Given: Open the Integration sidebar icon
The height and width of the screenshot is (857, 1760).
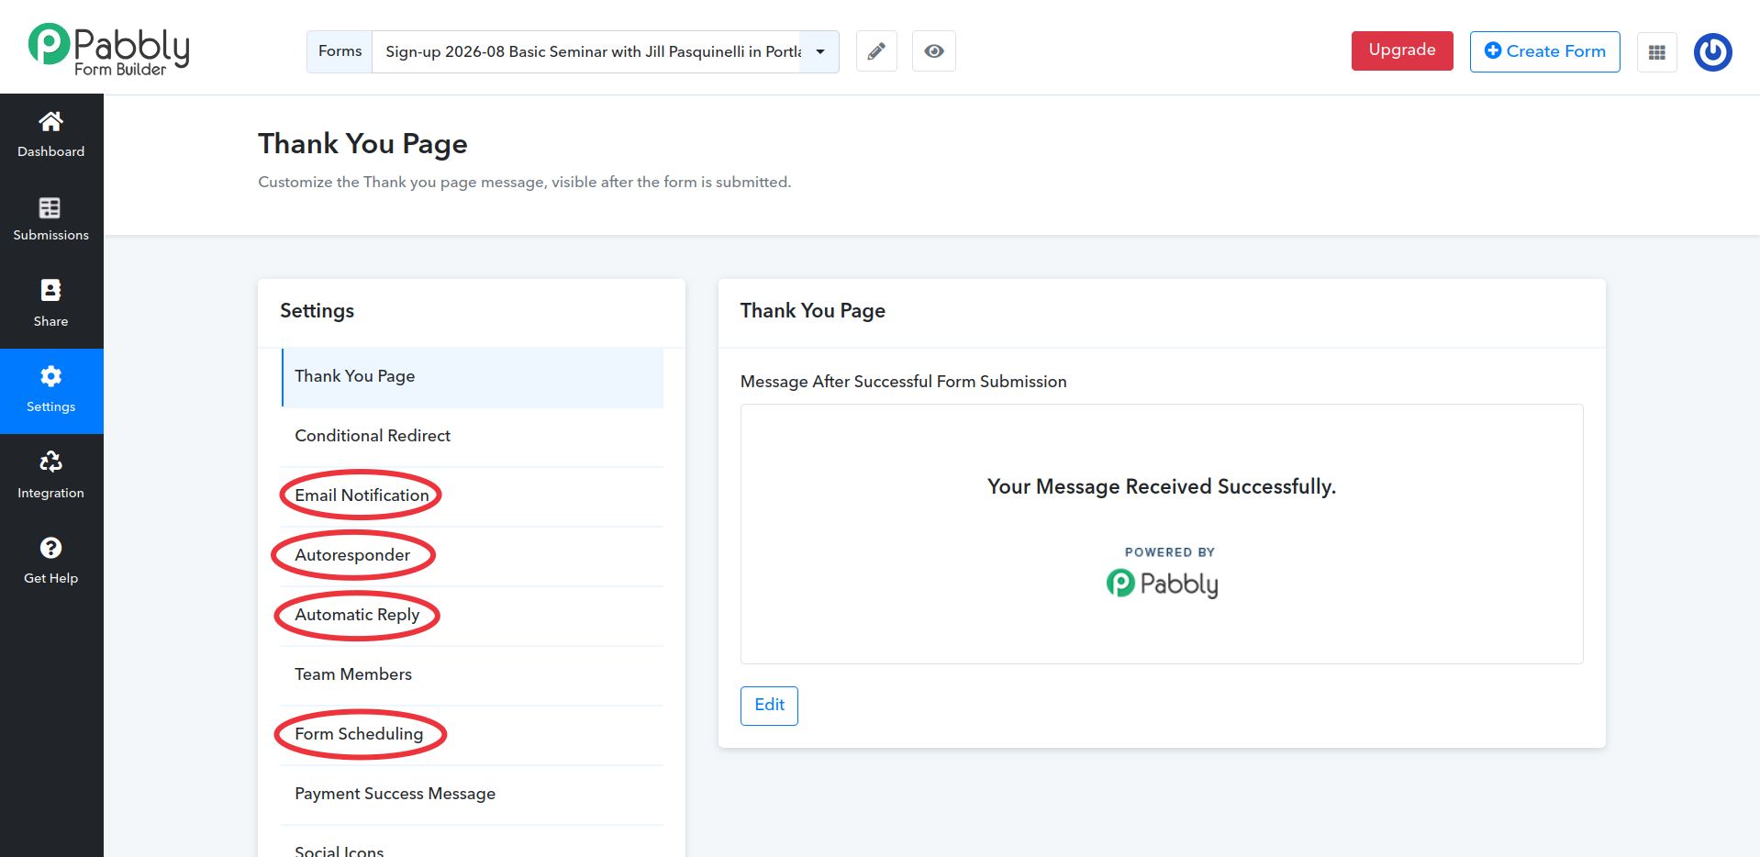Looking at the screenshot, I should (50, 462).
